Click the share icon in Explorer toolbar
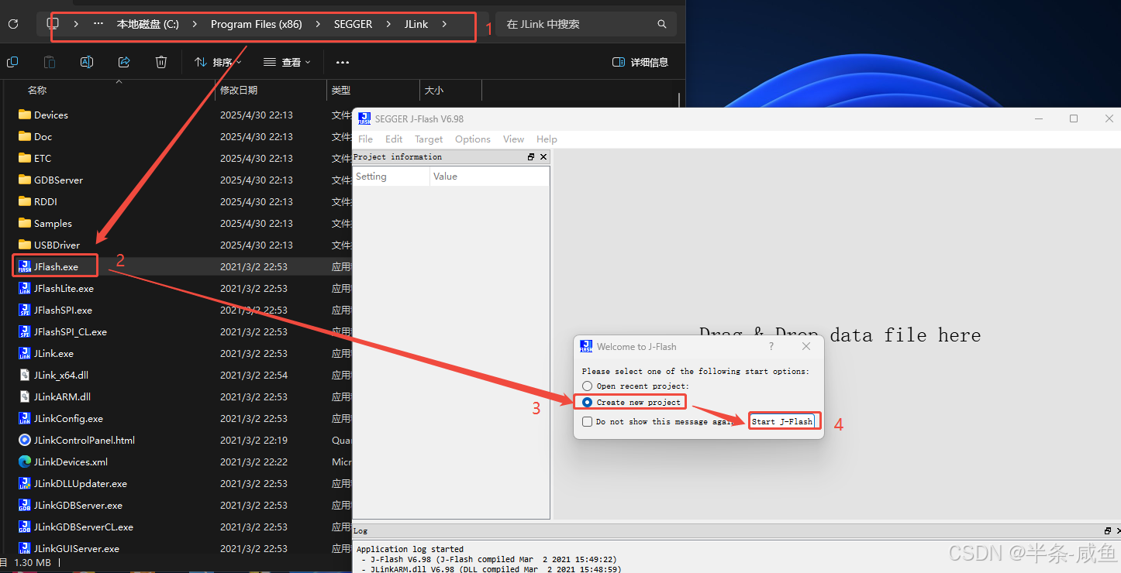Image resolution: width=1121 pixels, height=573 pixels. (124, 62)
